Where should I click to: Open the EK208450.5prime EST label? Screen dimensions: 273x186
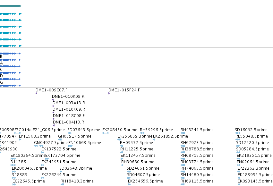click(120, 130)
